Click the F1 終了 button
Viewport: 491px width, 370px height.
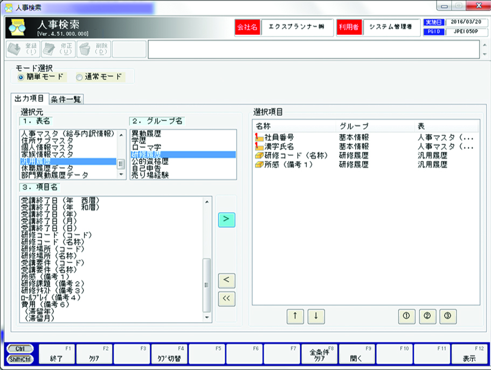point(57,353)
